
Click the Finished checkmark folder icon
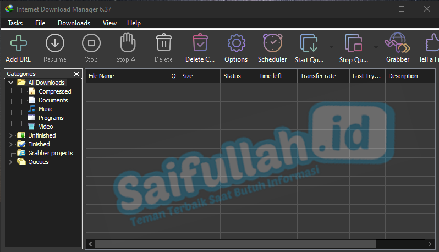[21, 144]
